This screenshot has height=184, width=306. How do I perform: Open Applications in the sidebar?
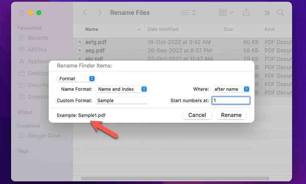pyautogui.click(x=34, y=62)
